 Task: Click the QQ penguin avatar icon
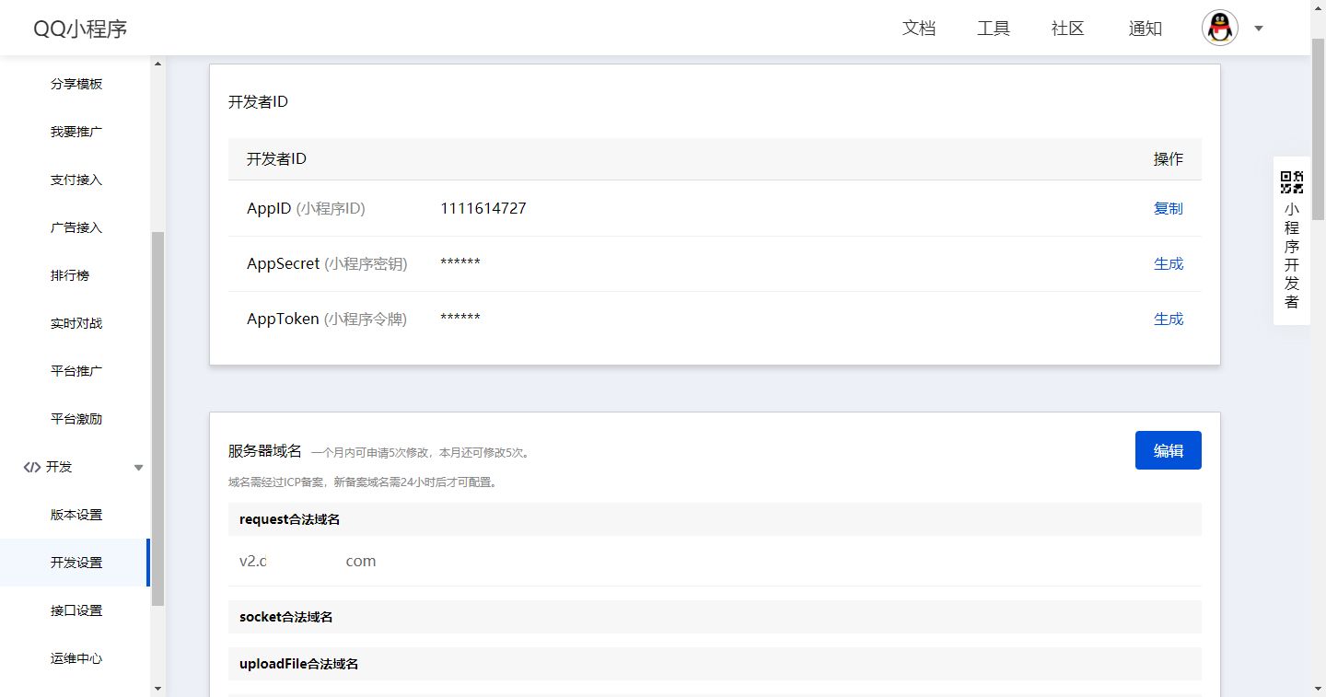1220,29
